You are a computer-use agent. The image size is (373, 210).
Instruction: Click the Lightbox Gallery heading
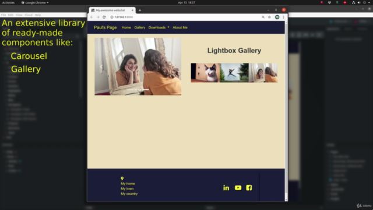[x=234, y=51]
